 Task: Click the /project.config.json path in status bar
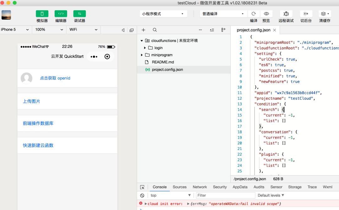point(250,179)
